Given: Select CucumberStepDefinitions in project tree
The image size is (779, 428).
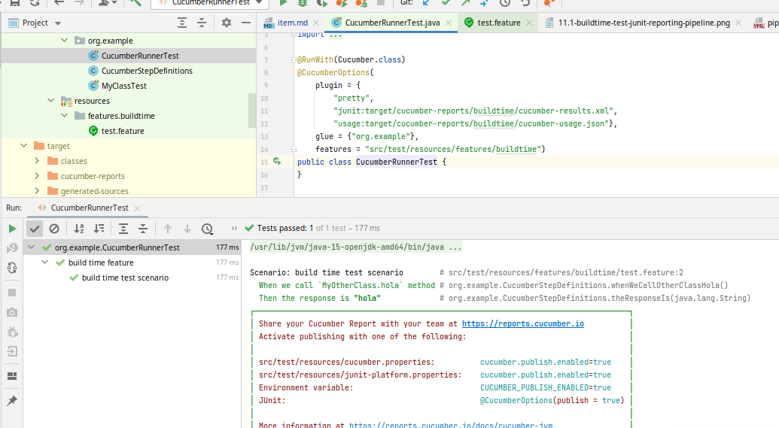Looking at the screenshot, I should tap(147, 71).
